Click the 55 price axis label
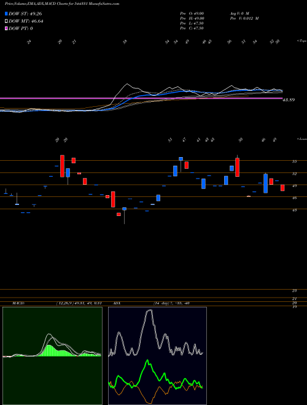 (x=294, y=161)
